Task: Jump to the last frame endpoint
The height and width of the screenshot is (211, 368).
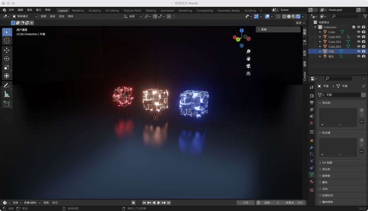Action: pyautogui.click(x=169, y=203)
